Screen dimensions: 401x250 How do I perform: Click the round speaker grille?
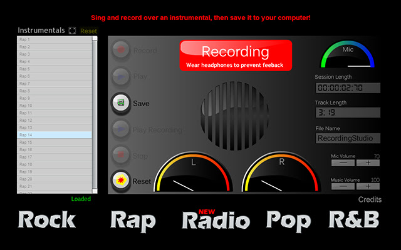point(234,116)
